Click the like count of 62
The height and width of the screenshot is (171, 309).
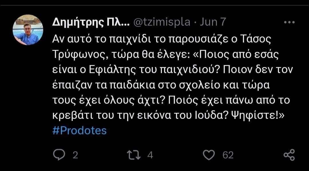(228, 155)
